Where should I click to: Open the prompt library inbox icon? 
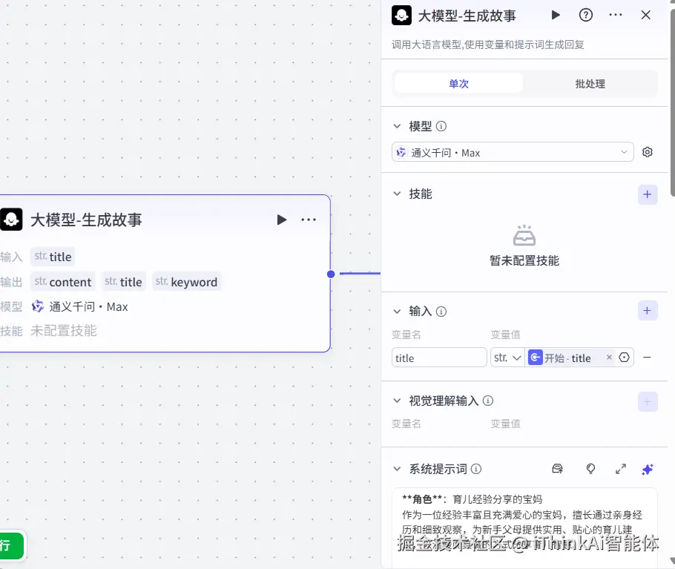557,469
